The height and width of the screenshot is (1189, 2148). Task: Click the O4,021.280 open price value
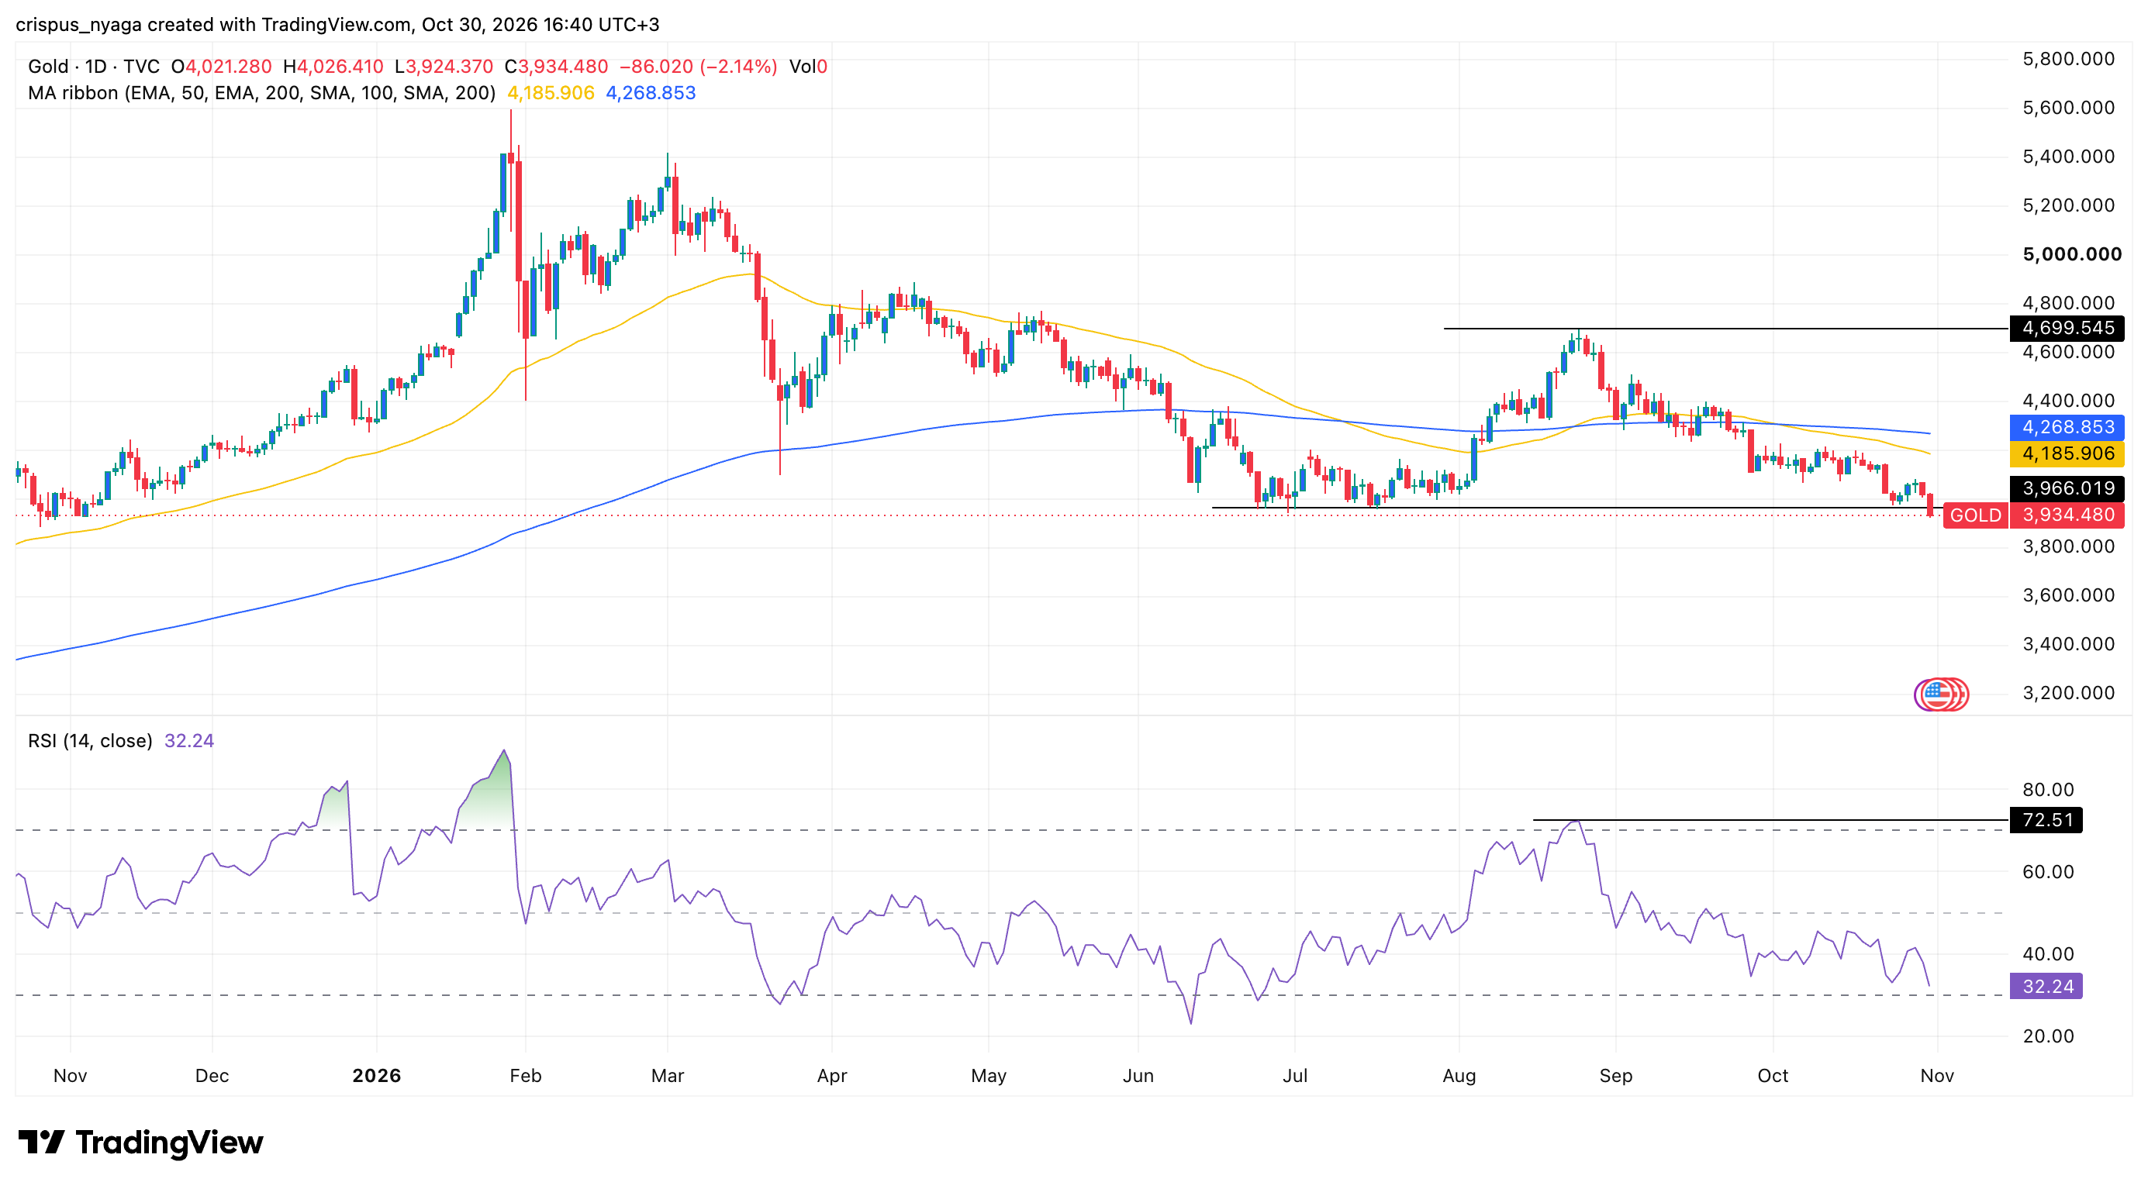click(x=221, y=67)
